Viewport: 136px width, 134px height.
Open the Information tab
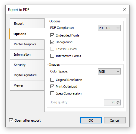click(x=27, y=54)
